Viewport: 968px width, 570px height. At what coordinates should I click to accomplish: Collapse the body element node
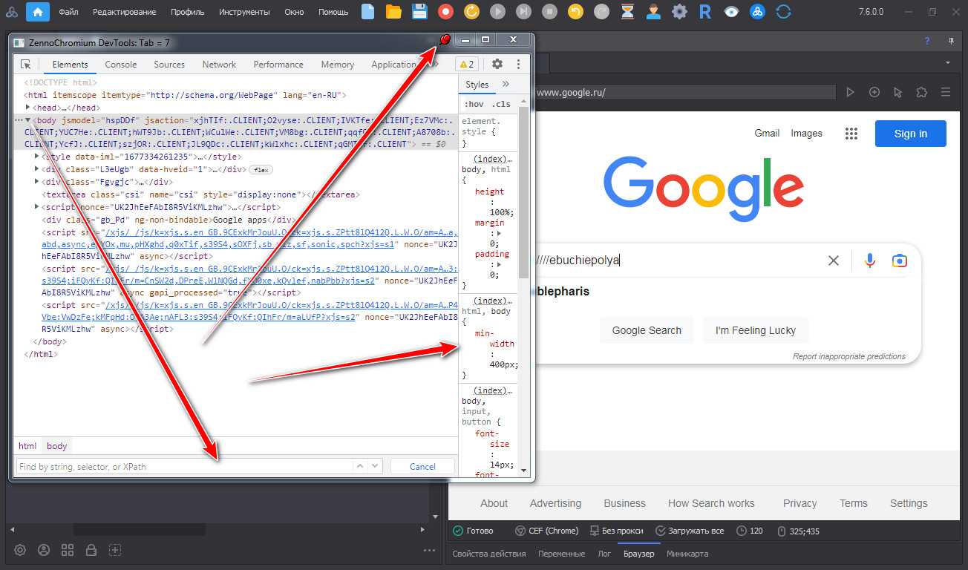pos(28,119)
